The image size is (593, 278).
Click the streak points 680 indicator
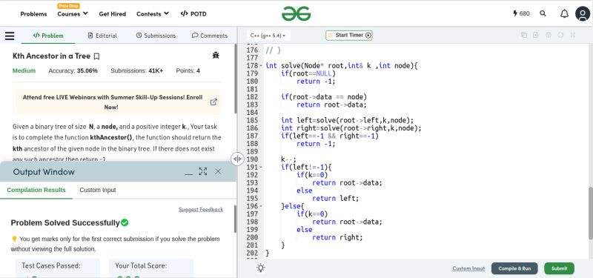521,13
